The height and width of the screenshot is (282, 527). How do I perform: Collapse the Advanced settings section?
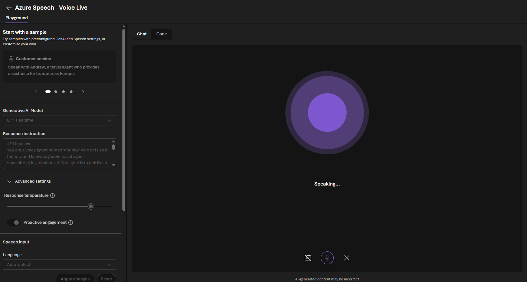(29, 181)
